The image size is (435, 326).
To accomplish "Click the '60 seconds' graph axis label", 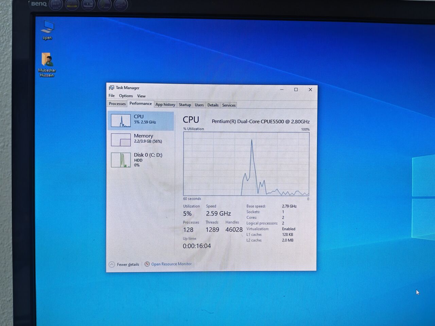I will pos(192,199).
